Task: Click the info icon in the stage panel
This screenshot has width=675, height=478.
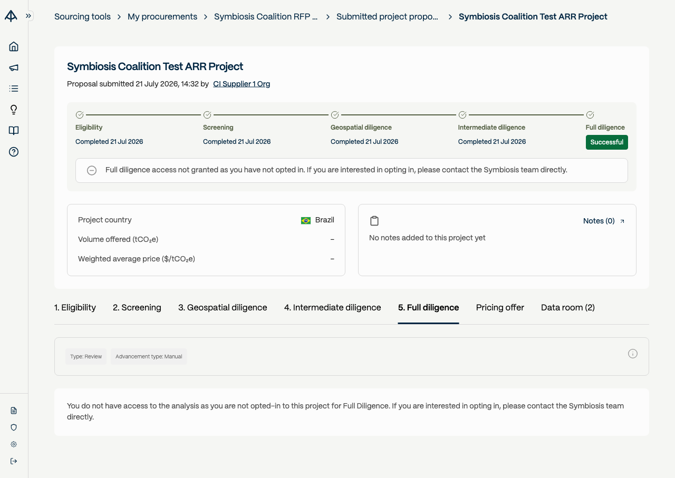Action: [x=633, y=354]
